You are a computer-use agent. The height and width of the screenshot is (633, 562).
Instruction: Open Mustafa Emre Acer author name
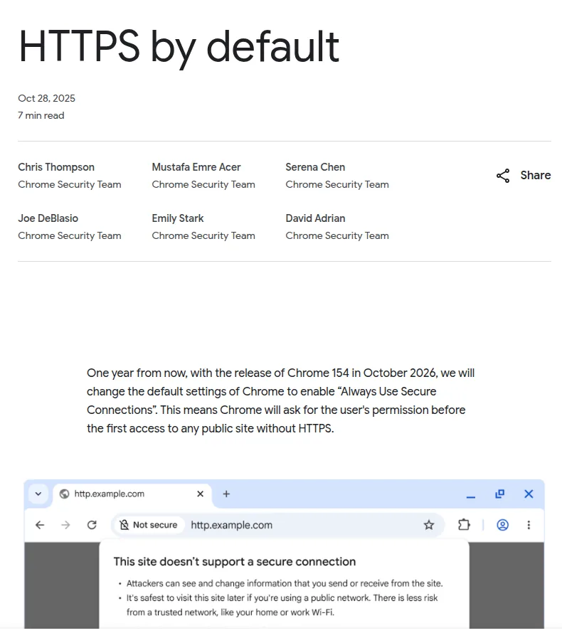(196, 166)
